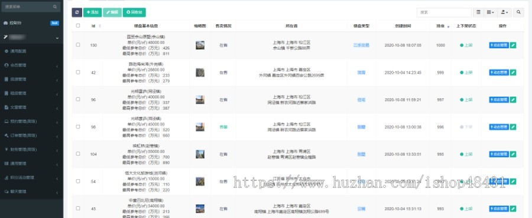Click blue 动态管理 button for row 42

(x=499, y=72)
